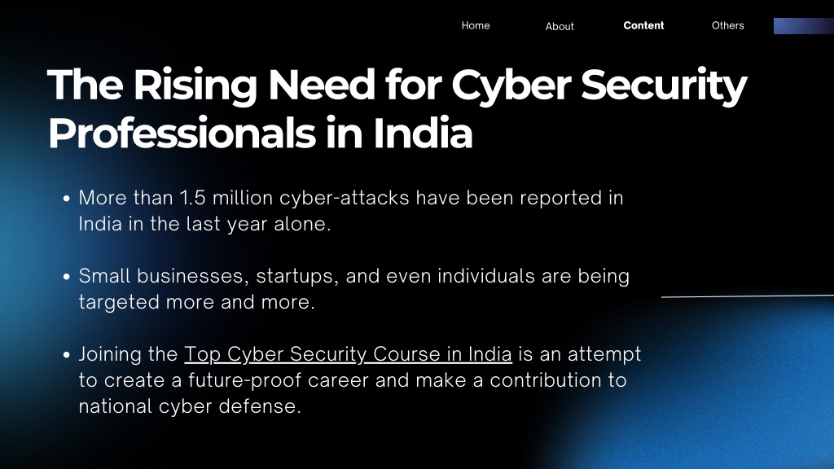Click the line 'India in the last year alone.'
The height and width of the screenshot is (469, 834).
click(204, 224)
